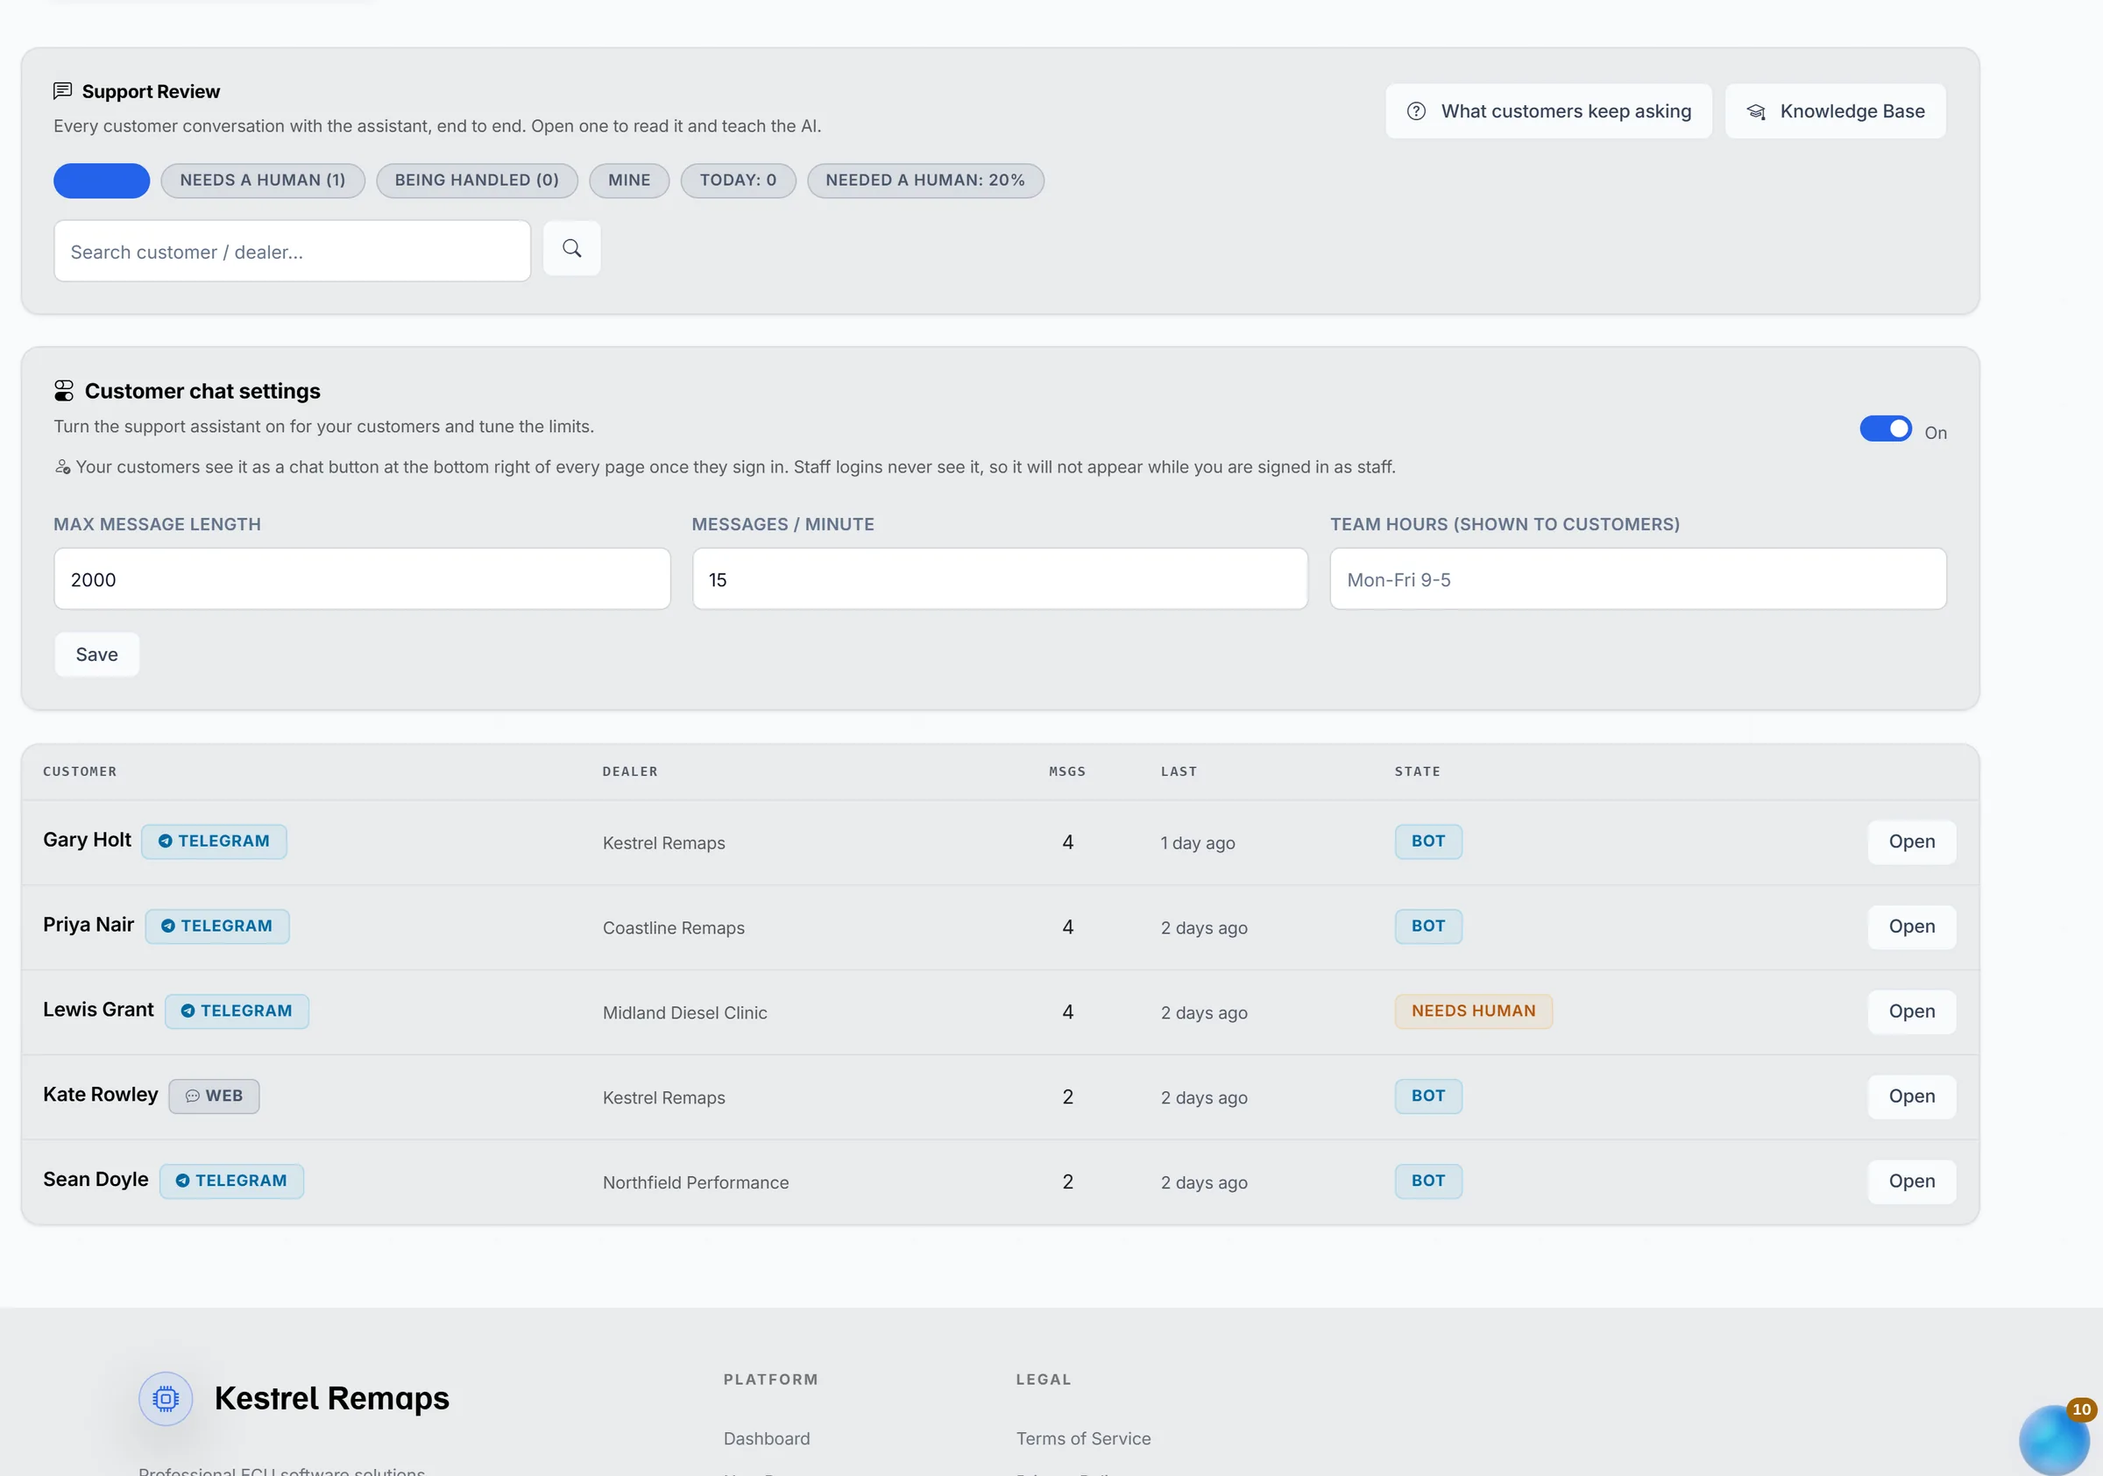The image size is (2103, 1476).
Task: Click the Telegram badge next to Lewis Grant
Action: pyautogui.click(x=237, y=1011)
